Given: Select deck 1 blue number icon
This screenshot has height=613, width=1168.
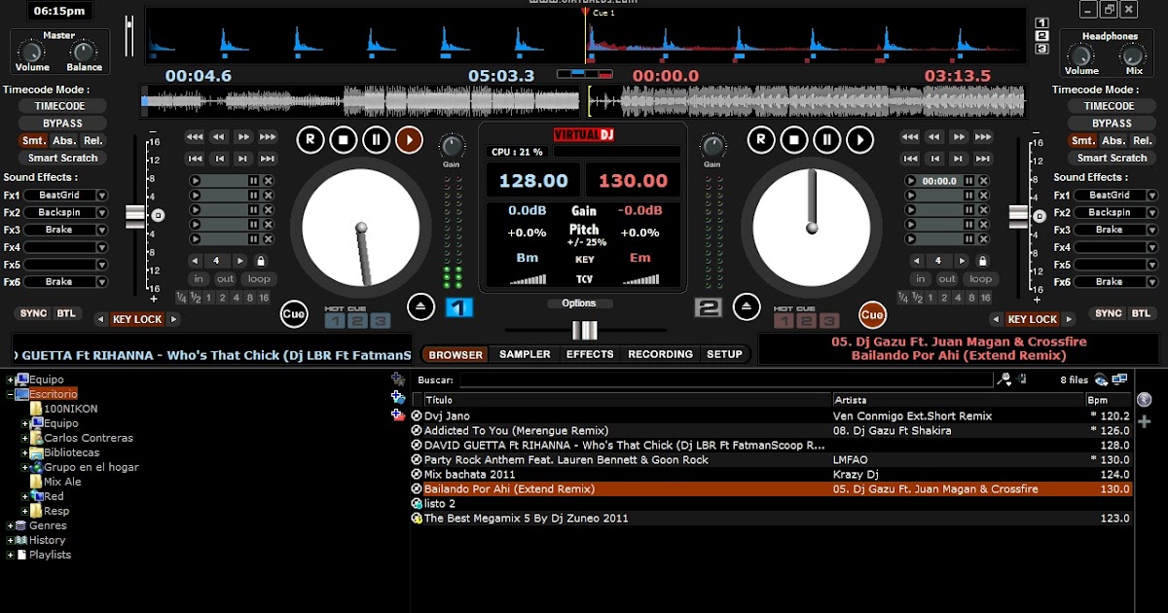Looking at the screenshot, I should (459, 307).
